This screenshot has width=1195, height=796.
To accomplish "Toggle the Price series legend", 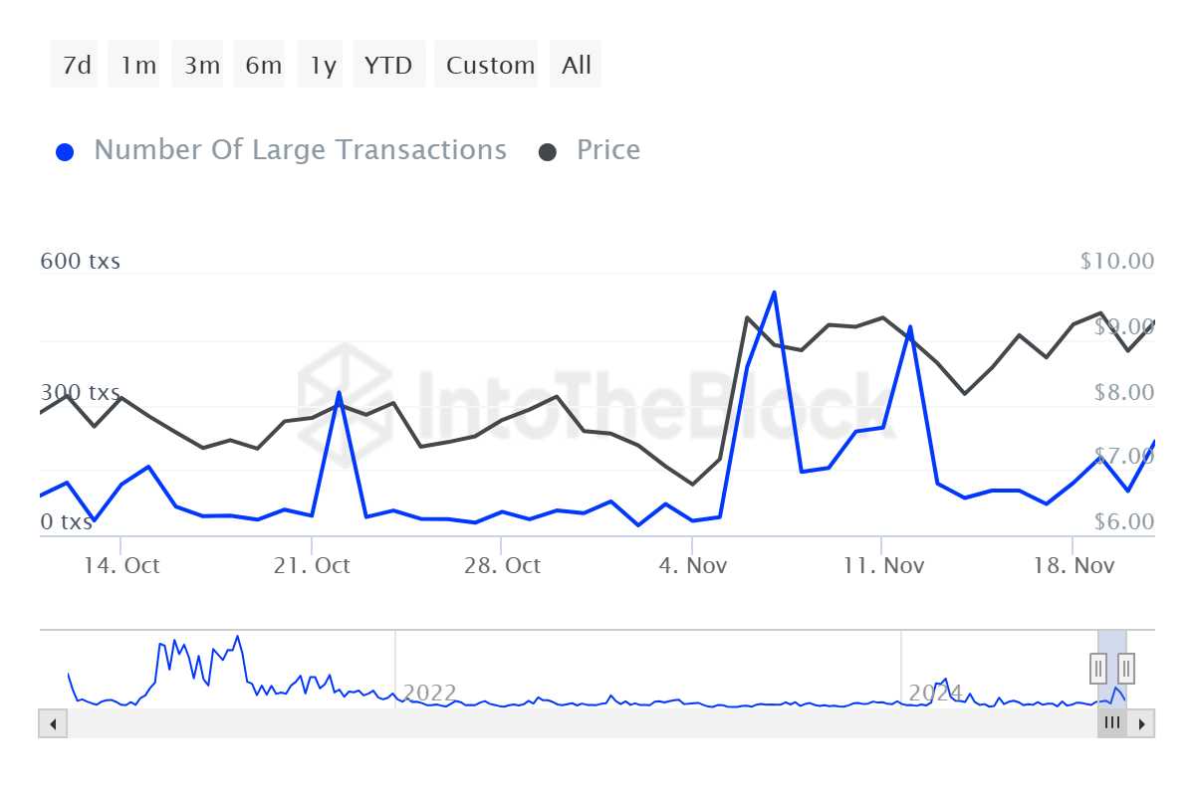I will point(607,150).
